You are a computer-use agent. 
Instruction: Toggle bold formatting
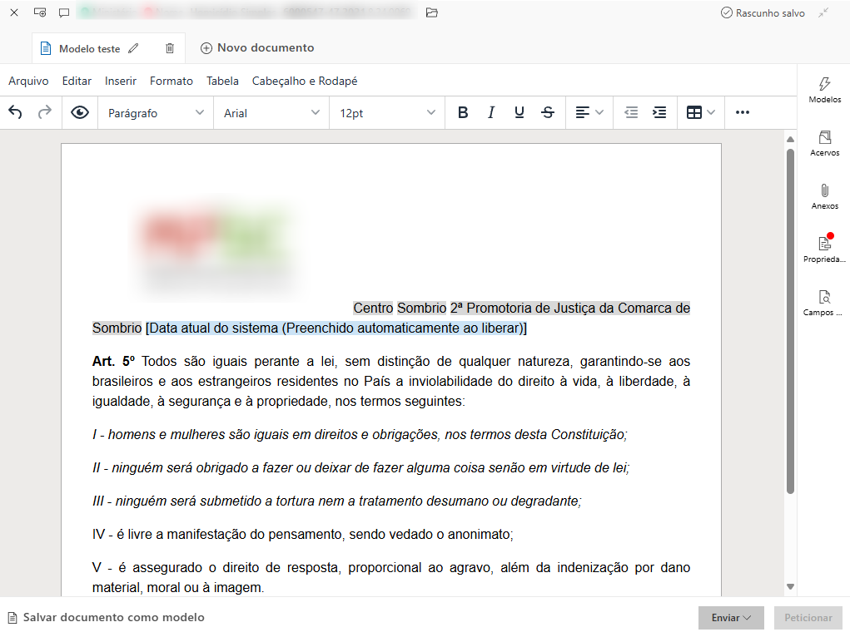click(x=463, y=112)
